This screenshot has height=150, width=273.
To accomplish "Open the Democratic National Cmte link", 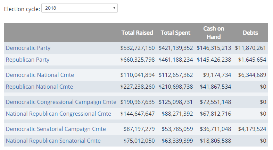I will (40, 75).
